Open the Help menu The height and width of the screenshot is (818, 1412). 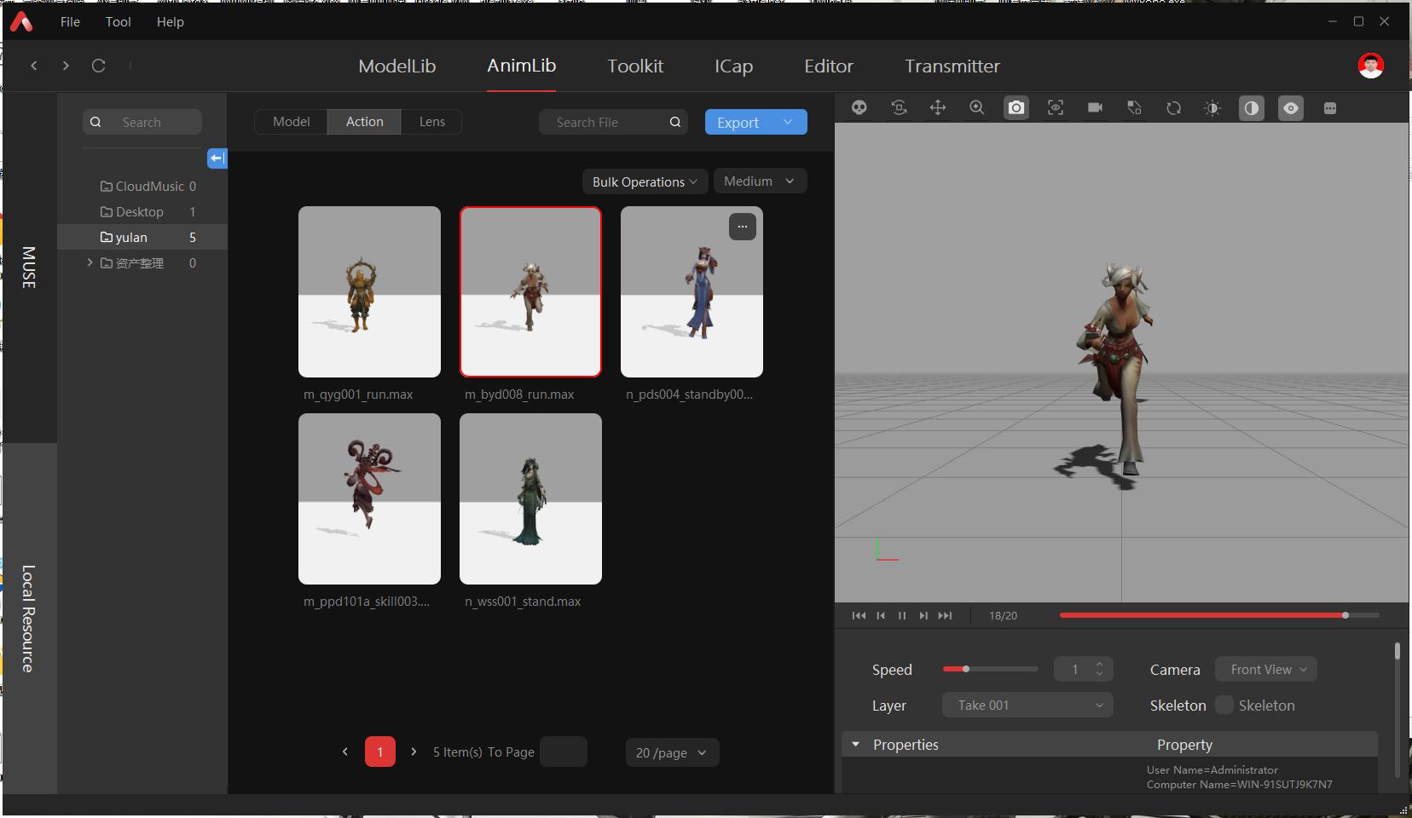click(171, 21)
